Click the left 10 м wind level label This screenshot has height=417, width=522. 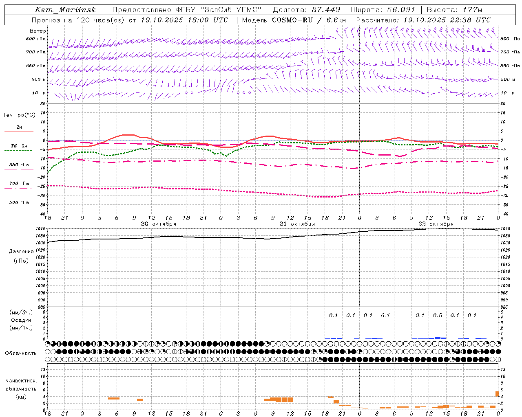click(x=40, y=93)
